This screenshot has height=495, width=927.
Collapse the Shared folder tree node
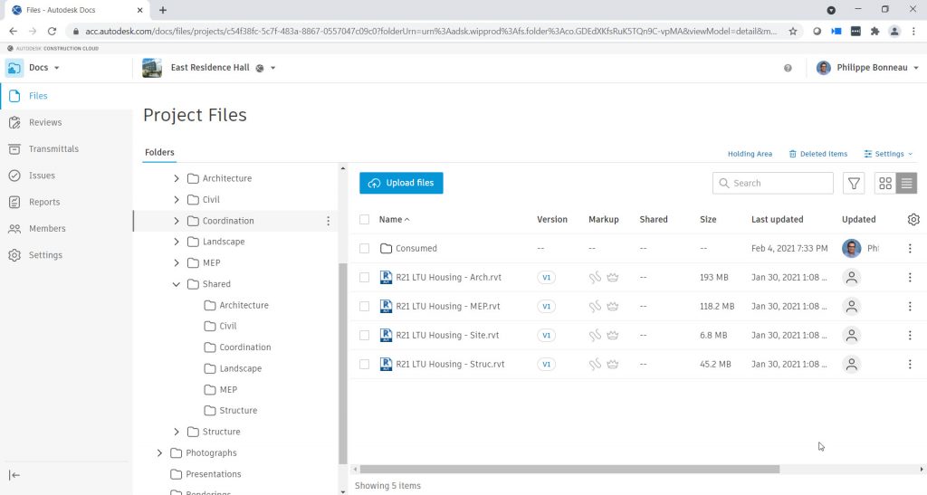[177, 284]
